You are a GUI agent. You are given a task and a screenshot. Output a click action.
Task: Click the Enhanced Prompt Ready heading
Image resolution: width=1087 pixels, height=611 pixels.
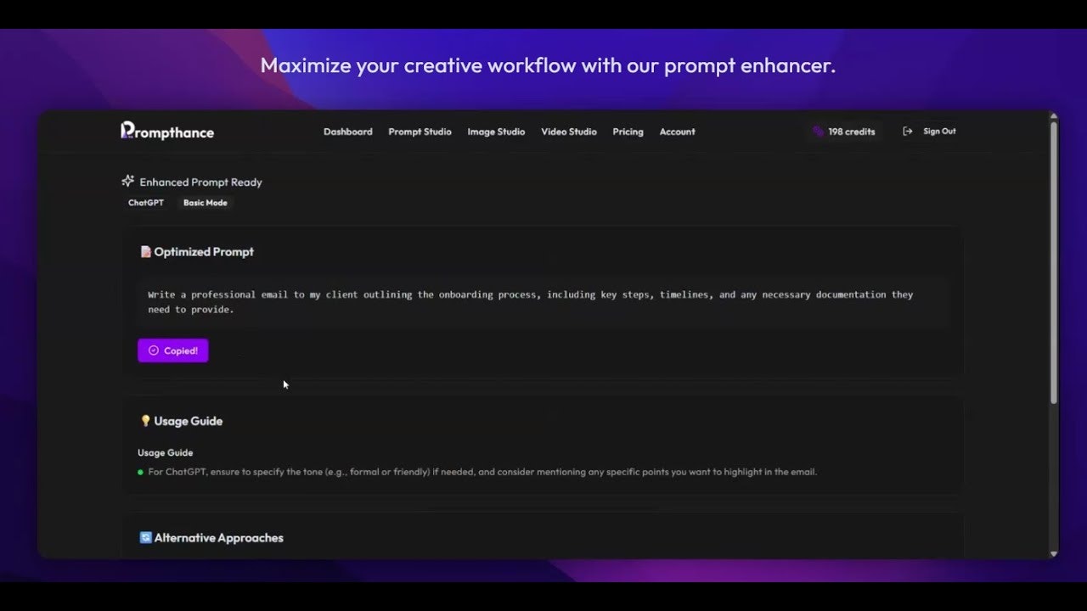[x=200, y=182]
